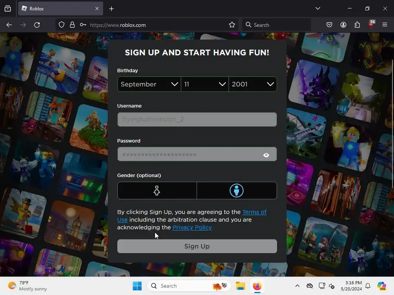This screenshot has width=394, height=295.
Task: Show hidden system tray icons
Action: (x=297, y=286)
